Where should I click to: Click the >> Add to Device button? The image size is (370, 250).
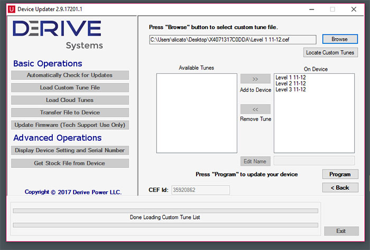point(255,79)
